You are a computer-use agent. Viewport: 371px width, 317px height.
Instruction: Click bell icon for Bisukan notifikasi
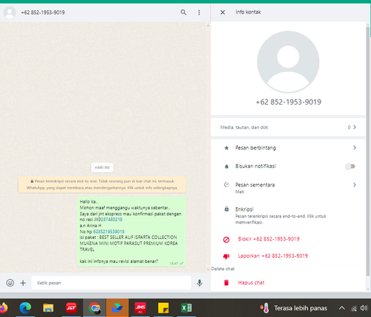(x=226, y=166)
